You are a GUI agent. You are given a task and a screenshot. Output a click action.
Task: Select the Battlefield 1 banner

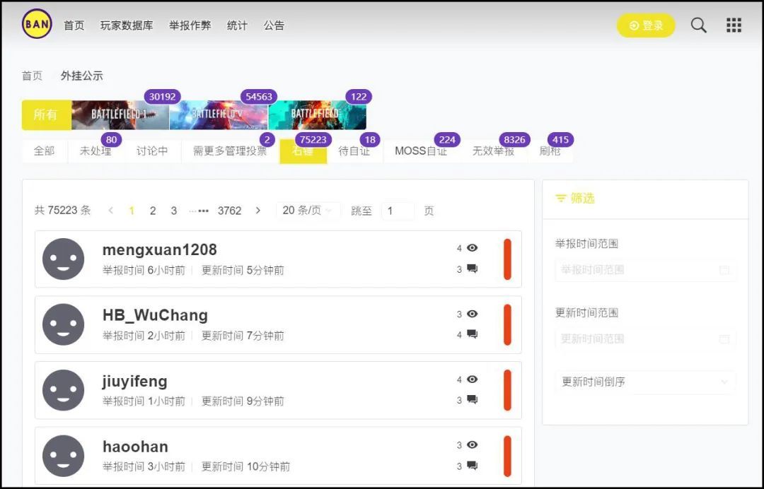point(120,114)
